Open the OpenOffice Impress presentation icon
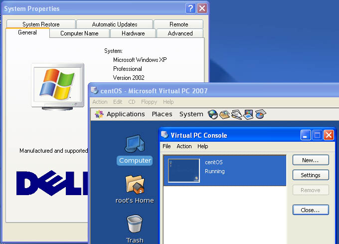 248,114
